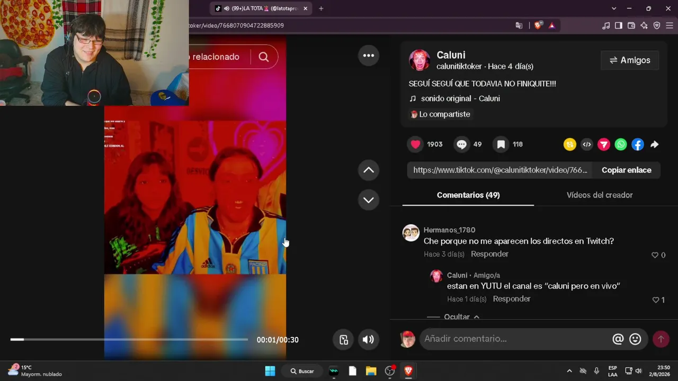
Task: Share the video to WhatsApp
Action: point(621,144)
